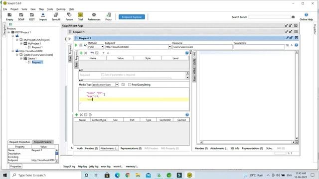Open the SoapUI log
319x179 pixels.
pos(69,167)
